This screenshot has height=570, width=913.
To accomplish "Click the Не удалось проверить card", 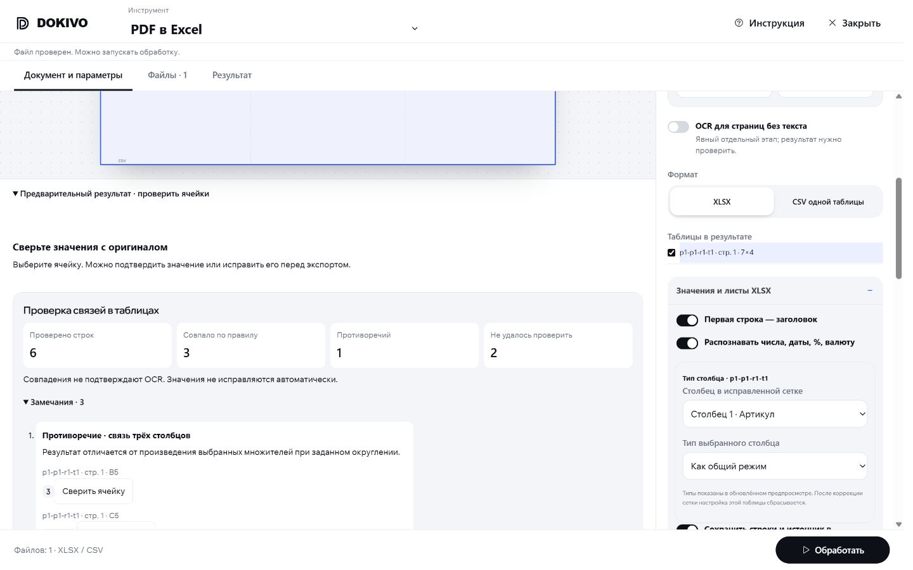I will pyautogui.click(x=558, y=345).
